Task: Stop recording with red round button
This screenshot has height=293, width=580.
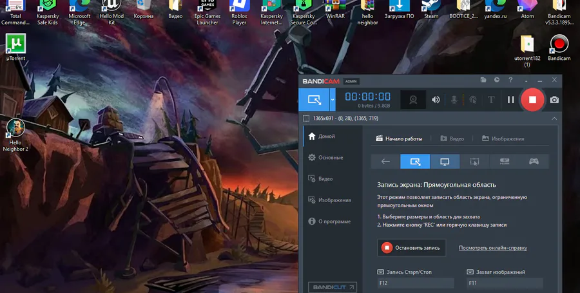Action: tap(532, 100)
